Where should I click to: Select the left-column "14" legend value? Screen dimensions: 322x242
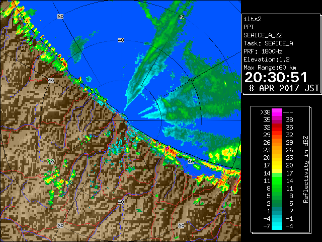coord(267,173)
